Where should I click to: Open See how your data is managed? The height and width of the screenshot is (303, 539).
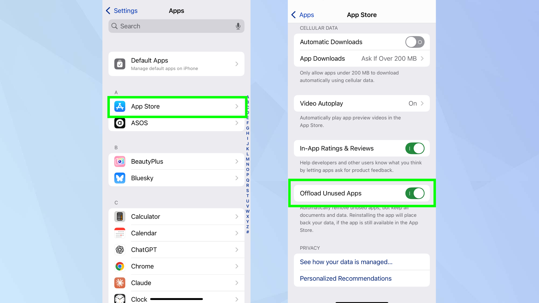click(346, 262)
